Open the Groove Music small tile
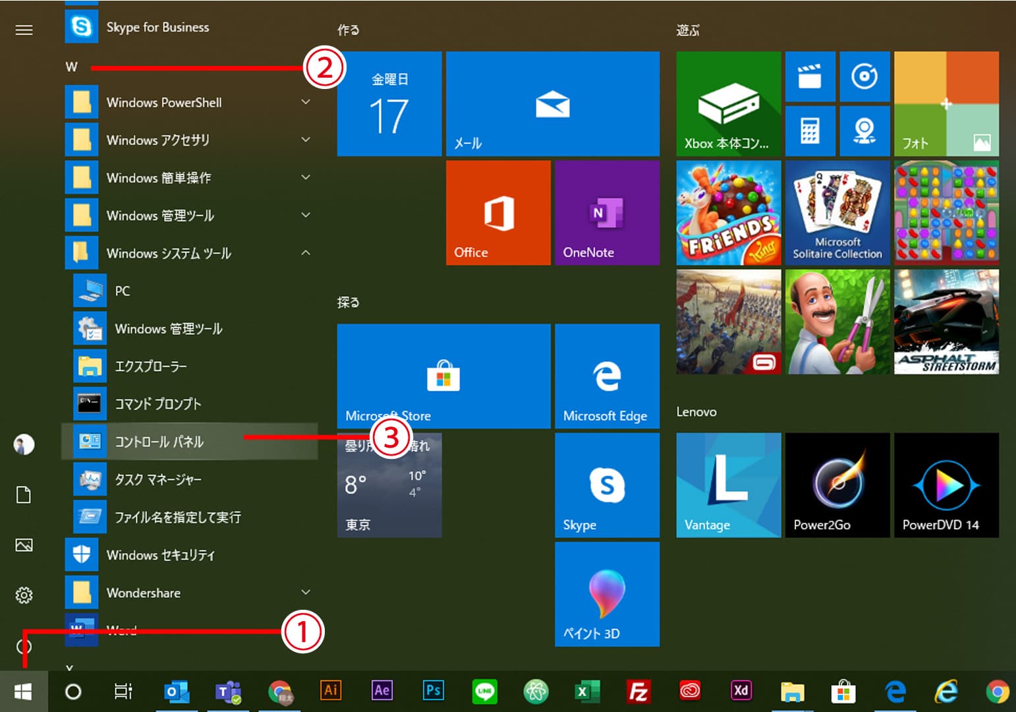The height and width of the screenshot is (712, 1016). [x=864, y=76]
